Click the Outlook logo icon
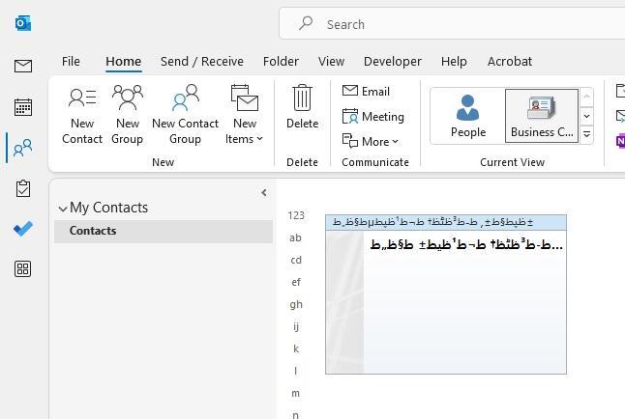The width and height of the screenshot is (625, 419). pos(23,23)
